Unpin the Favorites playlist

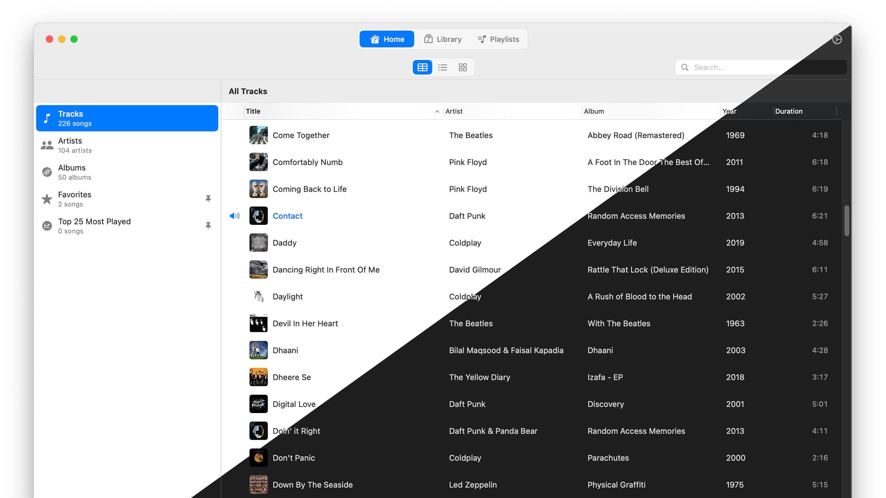point(208,199)
